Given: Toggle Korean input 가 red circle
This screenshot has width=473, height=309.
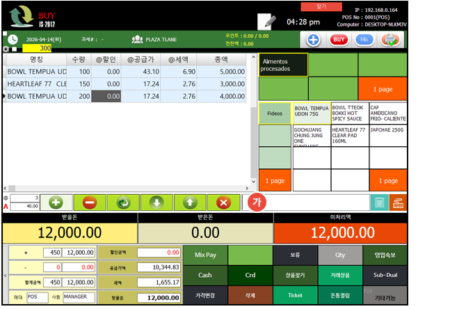Looking at the screenshot, I should pos(257,203).
